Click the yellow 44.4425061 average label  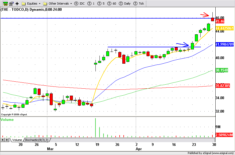click(225, 28)
